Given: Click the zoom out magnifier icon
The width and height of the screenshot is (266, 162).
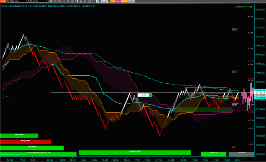Looking at the screenshot, I should [64, 1].
